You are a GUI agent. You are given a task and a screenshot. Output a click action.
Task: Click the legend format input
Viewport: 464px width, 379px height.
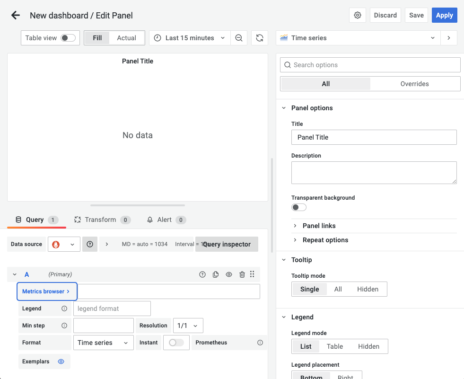(112, 308)
